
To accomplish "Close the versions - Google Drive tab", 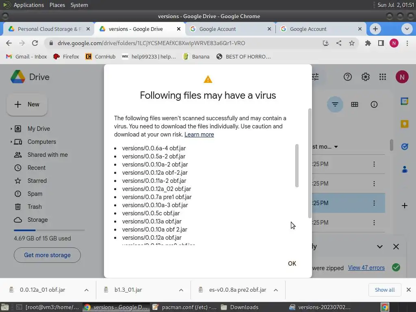I will 179,29.
